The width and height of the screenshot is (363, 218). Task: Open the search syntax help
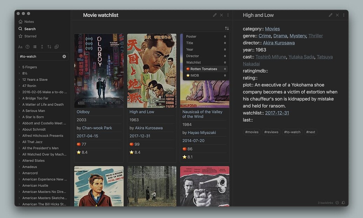pyautogui.click(x=27, y=47)
